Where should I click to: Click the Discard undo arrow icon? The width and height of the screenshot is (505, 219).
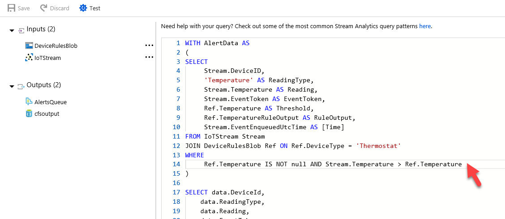pyautogui.click(x=44, y=8)
